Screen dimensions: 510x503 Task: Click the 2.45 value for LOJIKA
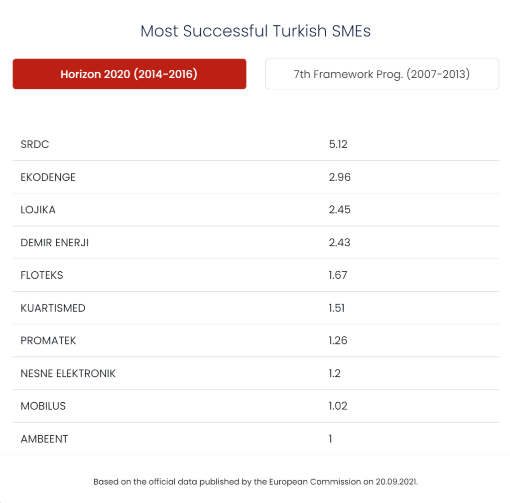coord(340,210)
